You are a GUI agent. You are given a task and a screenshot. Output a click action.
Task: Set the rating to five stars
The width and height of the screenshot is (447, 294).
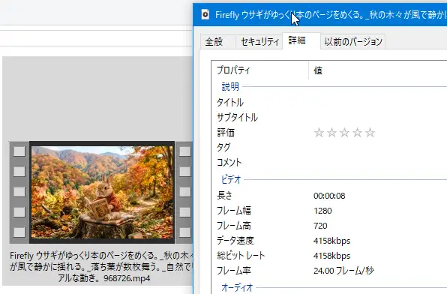click(370, 133)
